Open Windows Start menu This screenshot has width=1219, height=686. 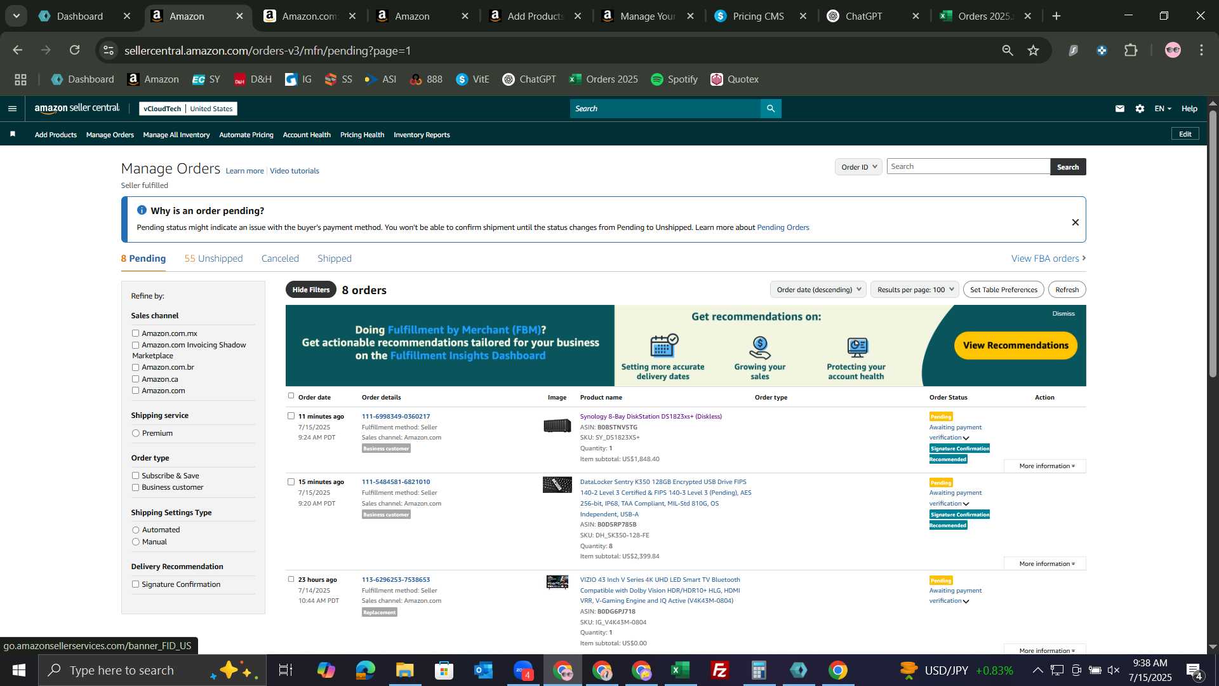(18, 670)
